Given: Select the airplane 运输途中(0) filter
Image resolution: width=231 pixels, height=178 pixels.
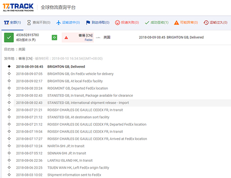Looking at the screenshot, I should pyautogui.click(x=68, y=23).
